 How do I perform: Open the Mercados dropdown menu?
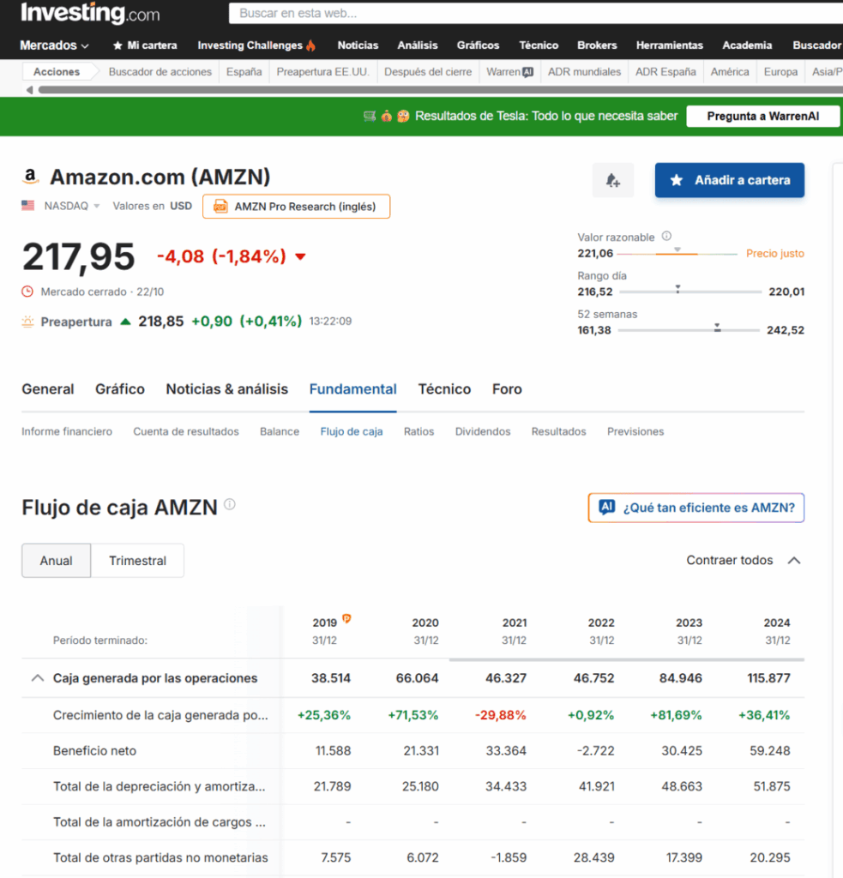click(54, 45)
